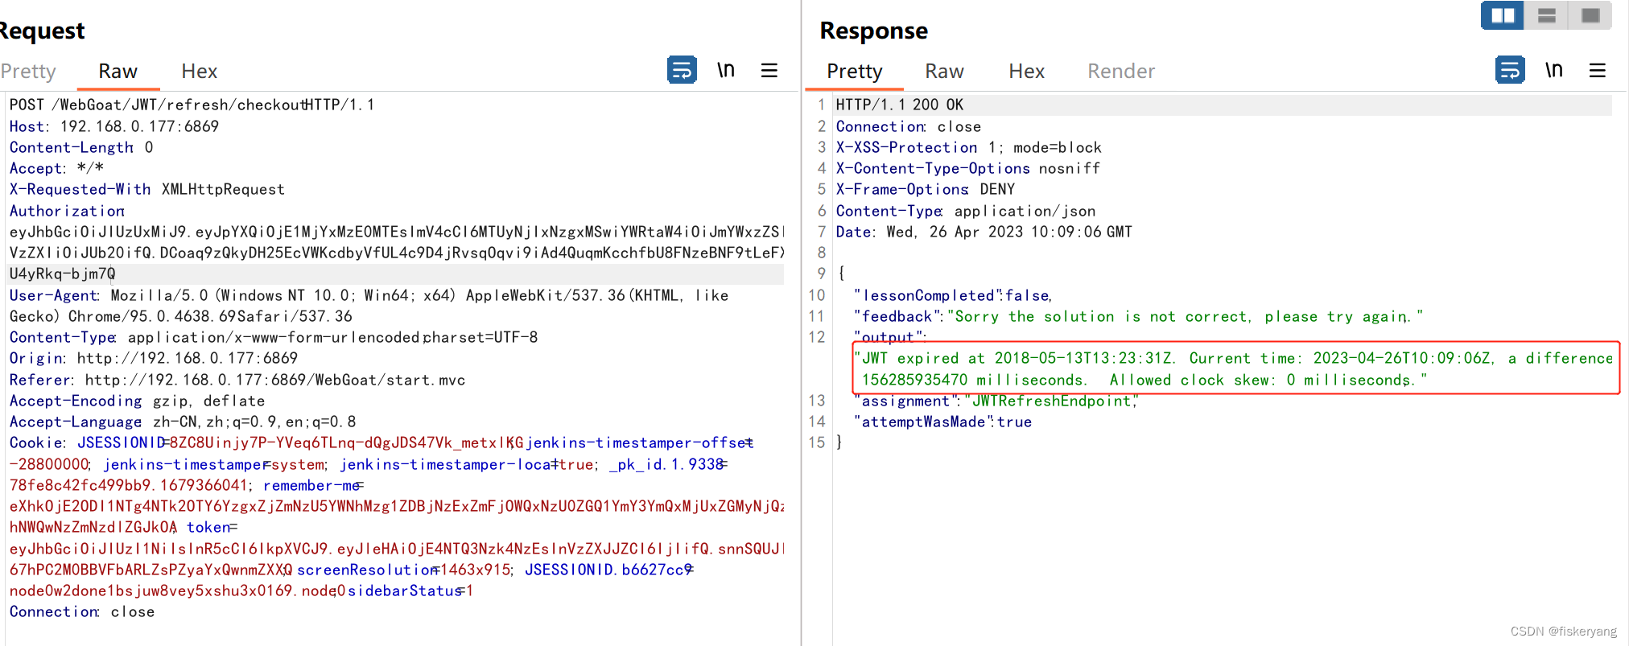
Task: Click the token U4yRkq-bjm7Q line
Action: [x=63, y=274]
